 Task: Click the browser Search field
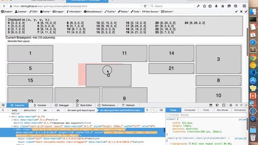coord(172,6)
